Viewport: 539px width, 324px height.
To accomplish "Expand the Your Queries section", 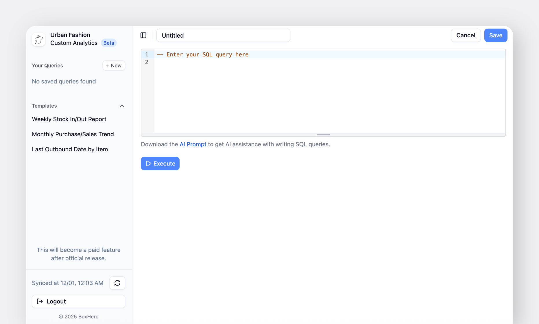I will click(x=47, y=65).
